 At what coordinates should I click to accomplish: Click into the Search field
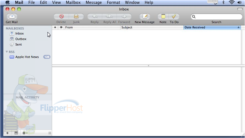point(216,17)
